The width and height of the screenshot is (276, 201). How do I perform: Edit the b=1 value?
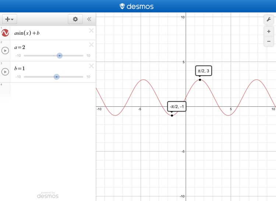click(20, 68)
